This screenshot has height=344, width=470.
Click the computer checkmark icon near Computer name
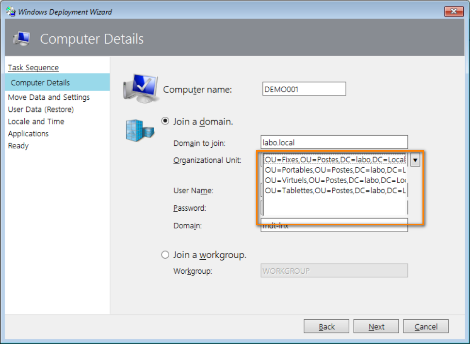tap(141, 88)
